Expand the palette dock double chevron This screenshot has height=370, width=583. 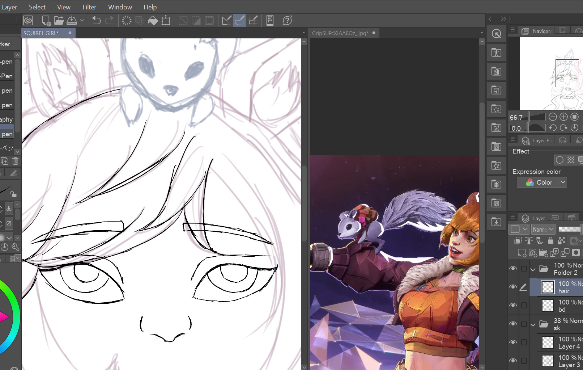click(x=503, y=19)
